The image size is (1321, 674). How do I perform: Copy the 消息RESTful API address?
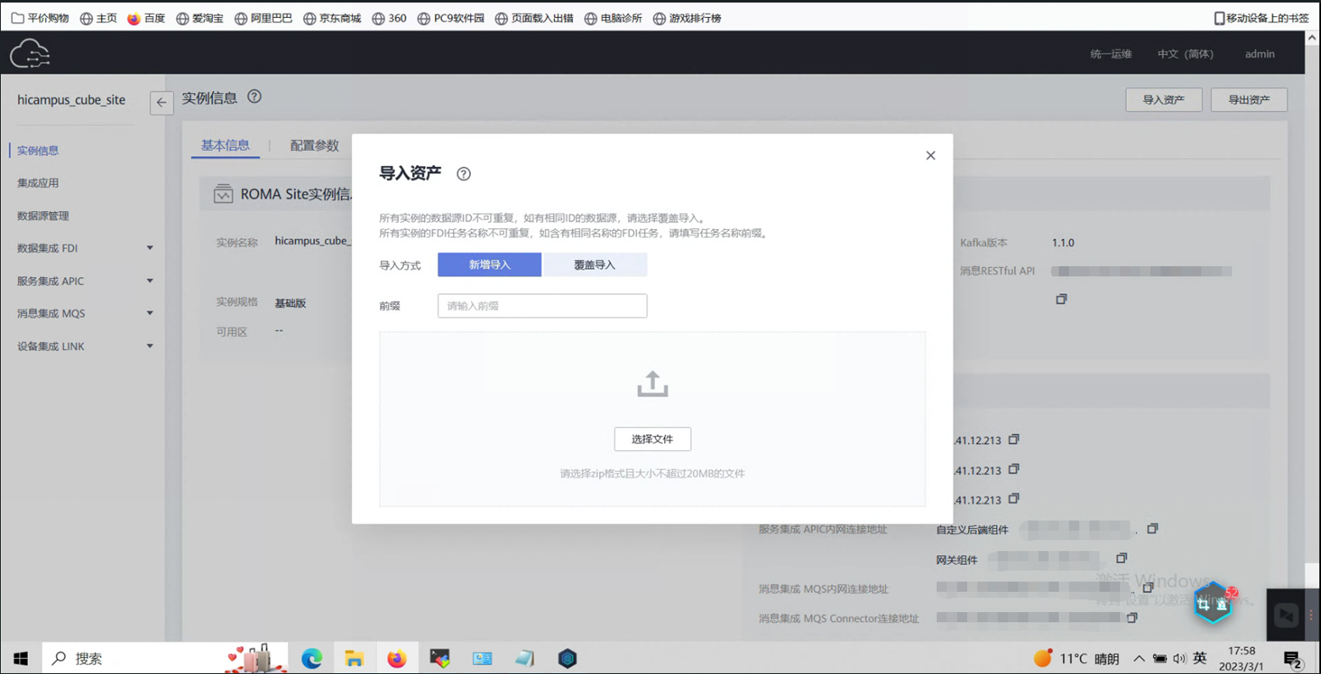[x=1061, y=299]
